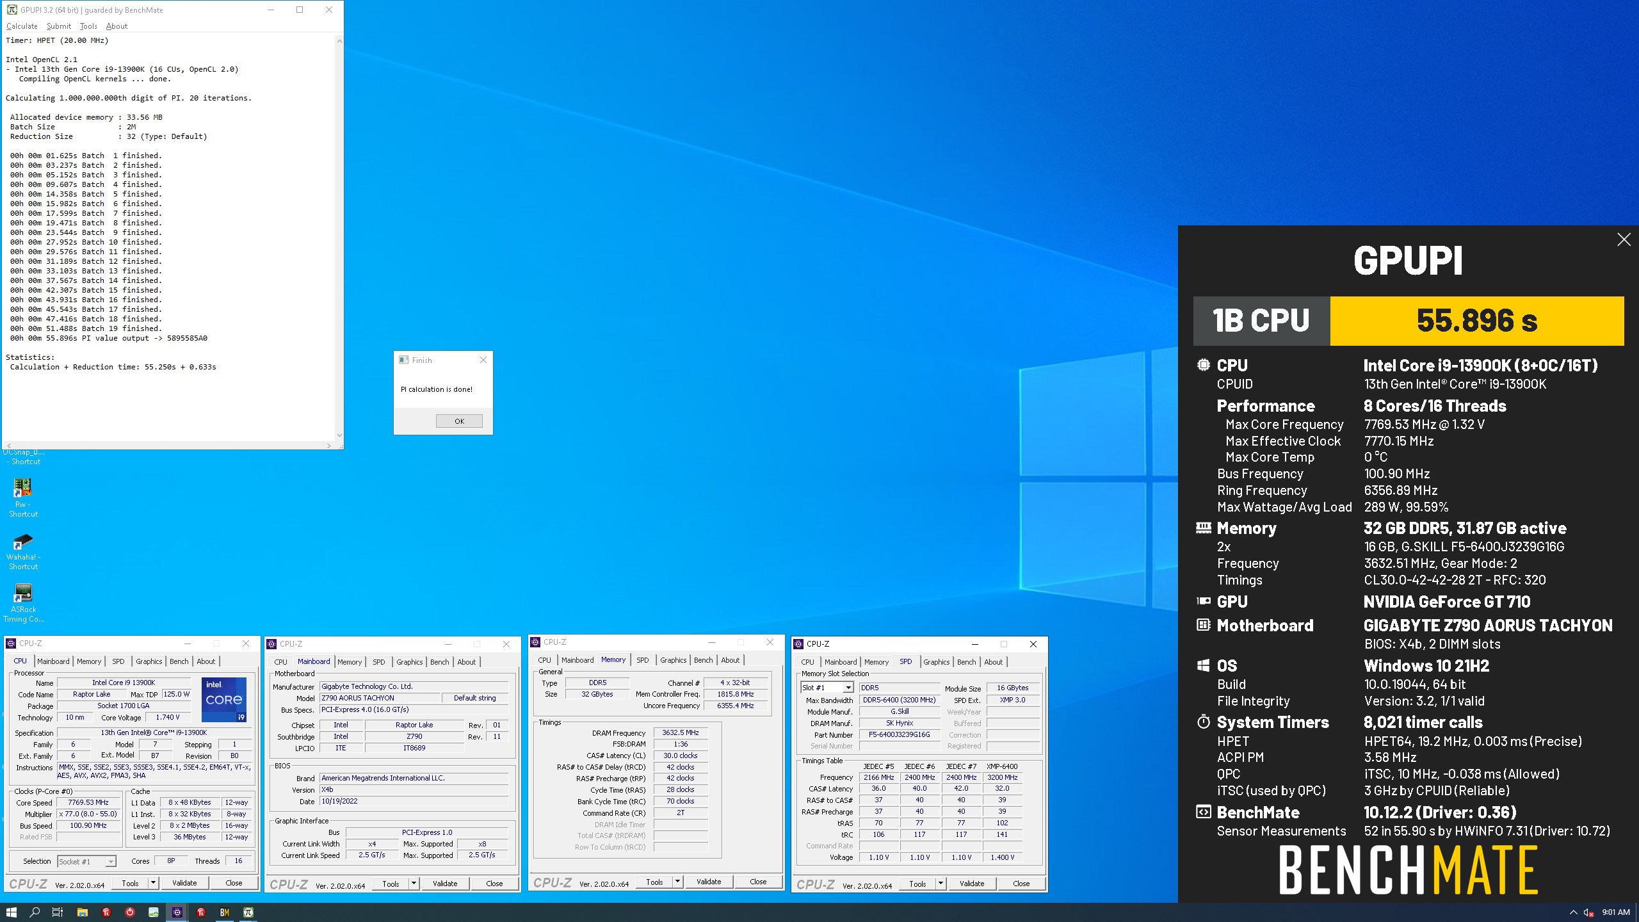This screenshot has height=922, width=1639.
Task: Click CPU-Z title icon of the Mainboard window
Action: tap(271, 644)
